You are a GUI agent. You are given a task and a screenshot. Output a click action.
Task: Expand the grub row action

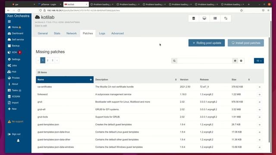(260, 102)
